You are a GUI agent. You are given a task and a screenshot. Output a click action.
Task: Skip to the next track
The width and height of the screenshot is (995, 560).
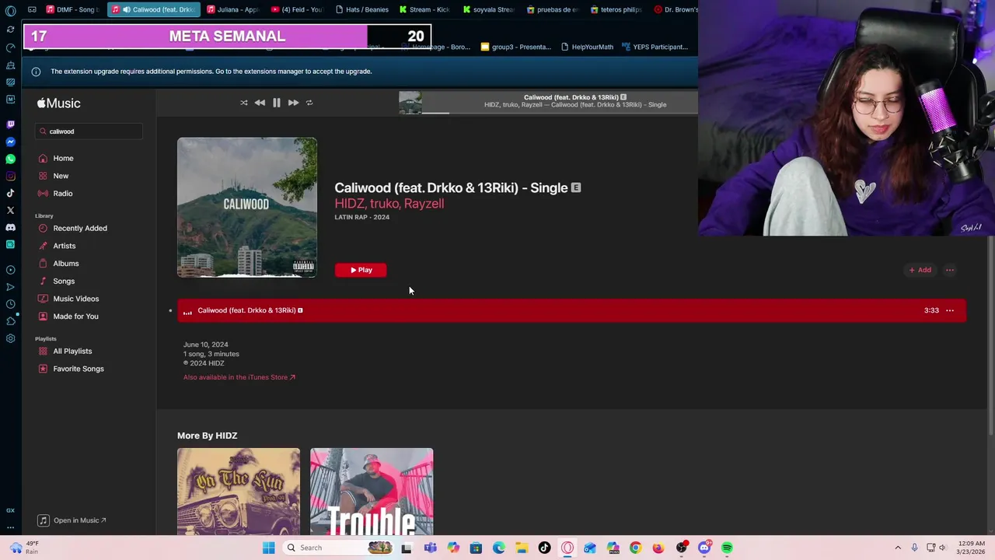(293, 103)
